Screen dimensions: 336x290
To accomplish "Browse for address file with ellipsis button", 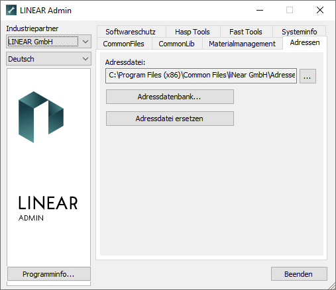I will [308, 76].
